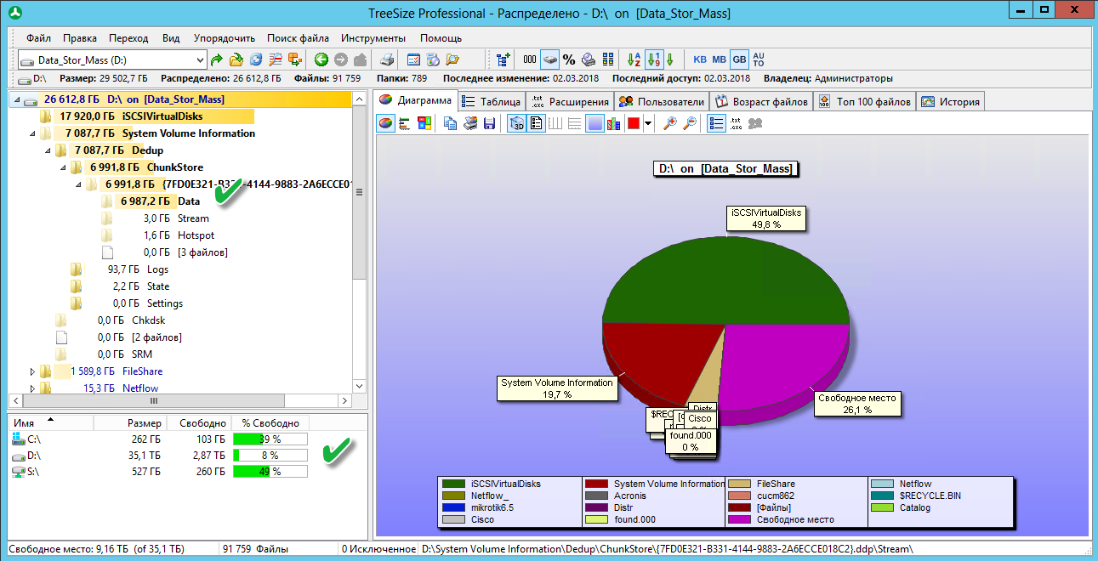Switch to the Таблица tab
This screenshot has height=561, width=1098.
(x=492, y=102)
